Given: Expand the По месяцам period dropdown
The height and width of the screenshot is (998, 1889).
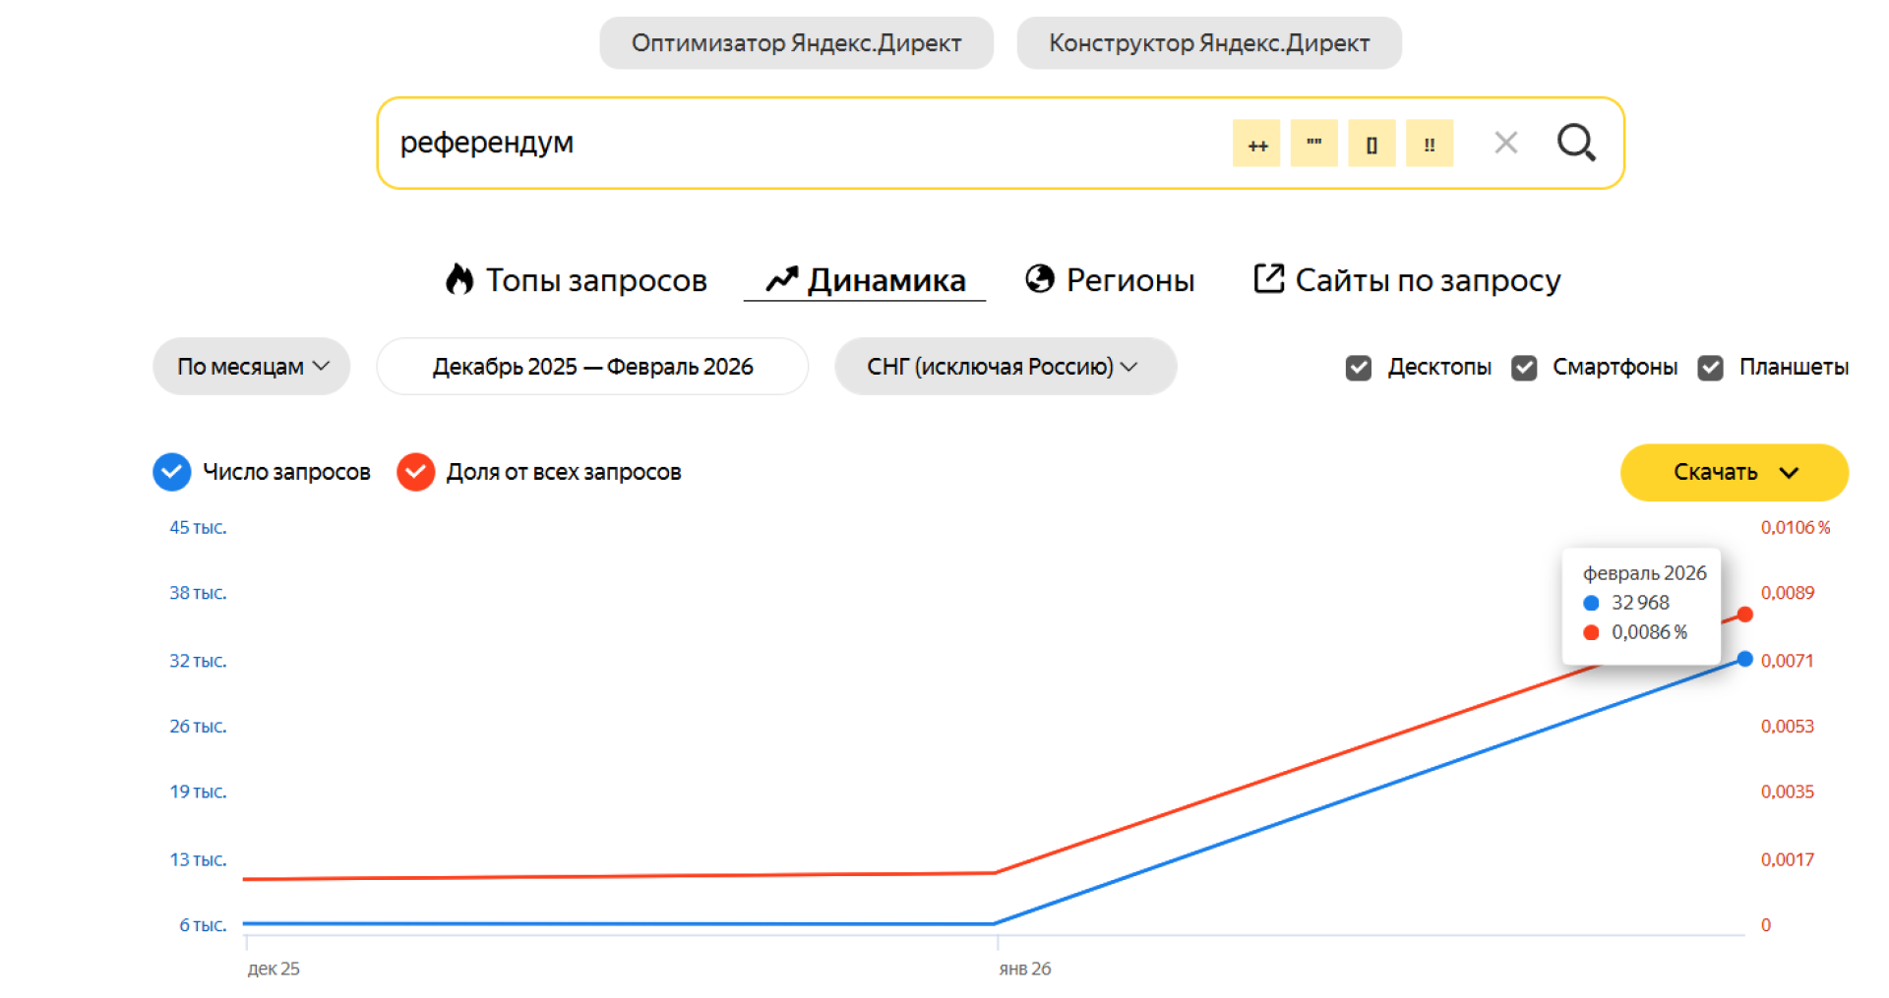Looking at the screenshot, I should tap(252, 367).
